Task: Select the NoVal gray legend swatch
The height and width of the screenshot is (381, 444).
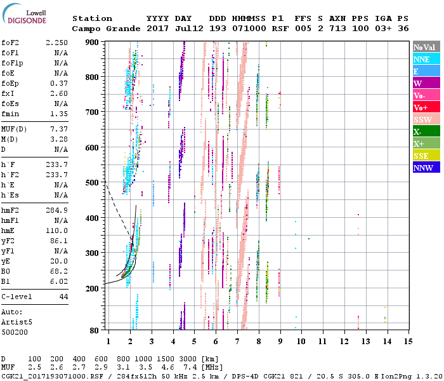Action: (x=426, y=47)
